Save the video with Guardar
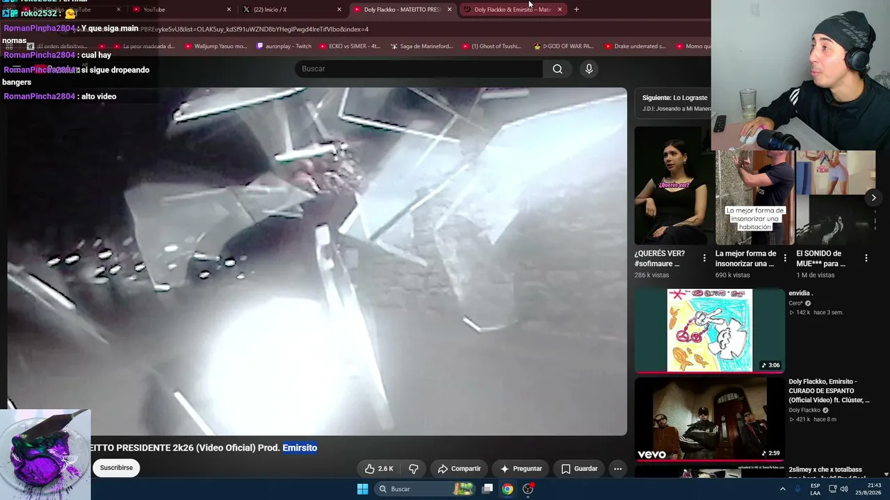 click(x=579, y=469)
